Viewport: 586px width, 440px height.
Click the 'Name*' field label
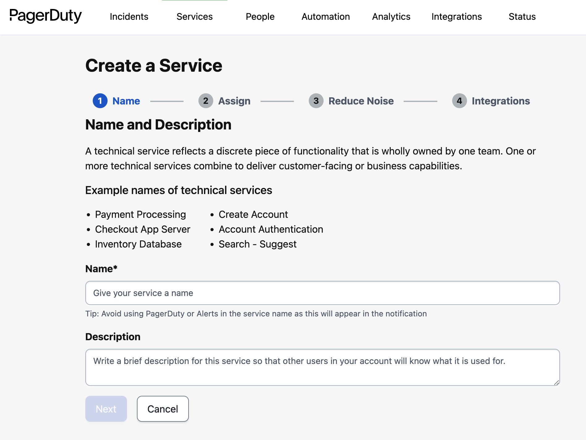tap(101, 269)
